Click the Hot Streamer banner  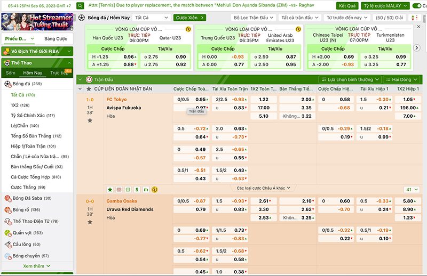pyautogui.click(x=37, y=21)
